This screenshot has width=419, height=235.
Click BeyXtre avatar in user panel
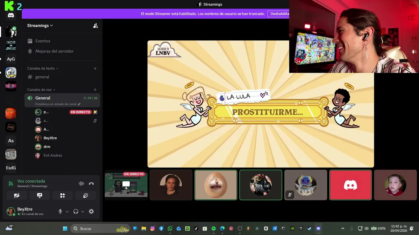pos(11,211)
